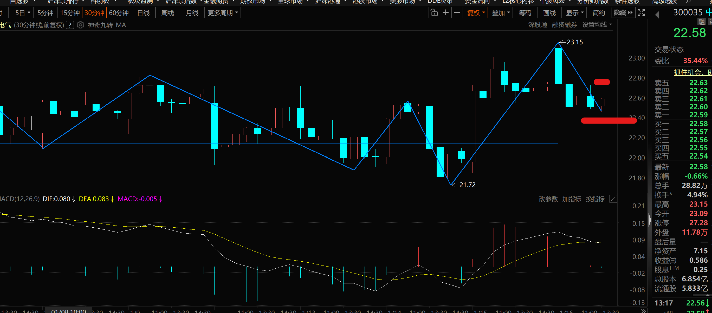Zoom out the chart with the minus icon
The height and width of the screenshot is (313, 712).
[457, 13]
